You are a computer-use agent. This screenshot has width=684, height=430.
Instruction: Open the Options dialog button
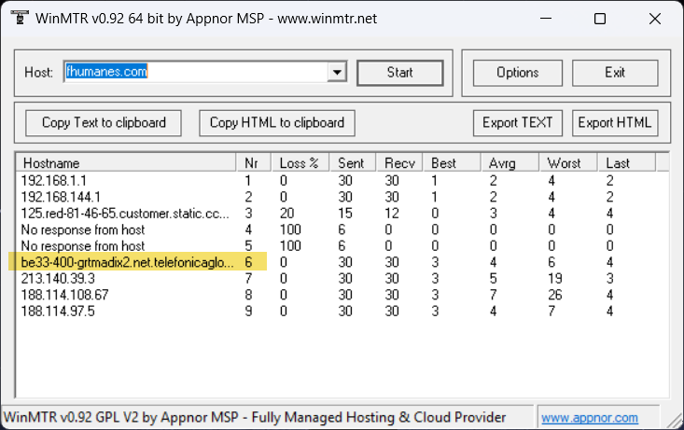(x=517, y=73)
